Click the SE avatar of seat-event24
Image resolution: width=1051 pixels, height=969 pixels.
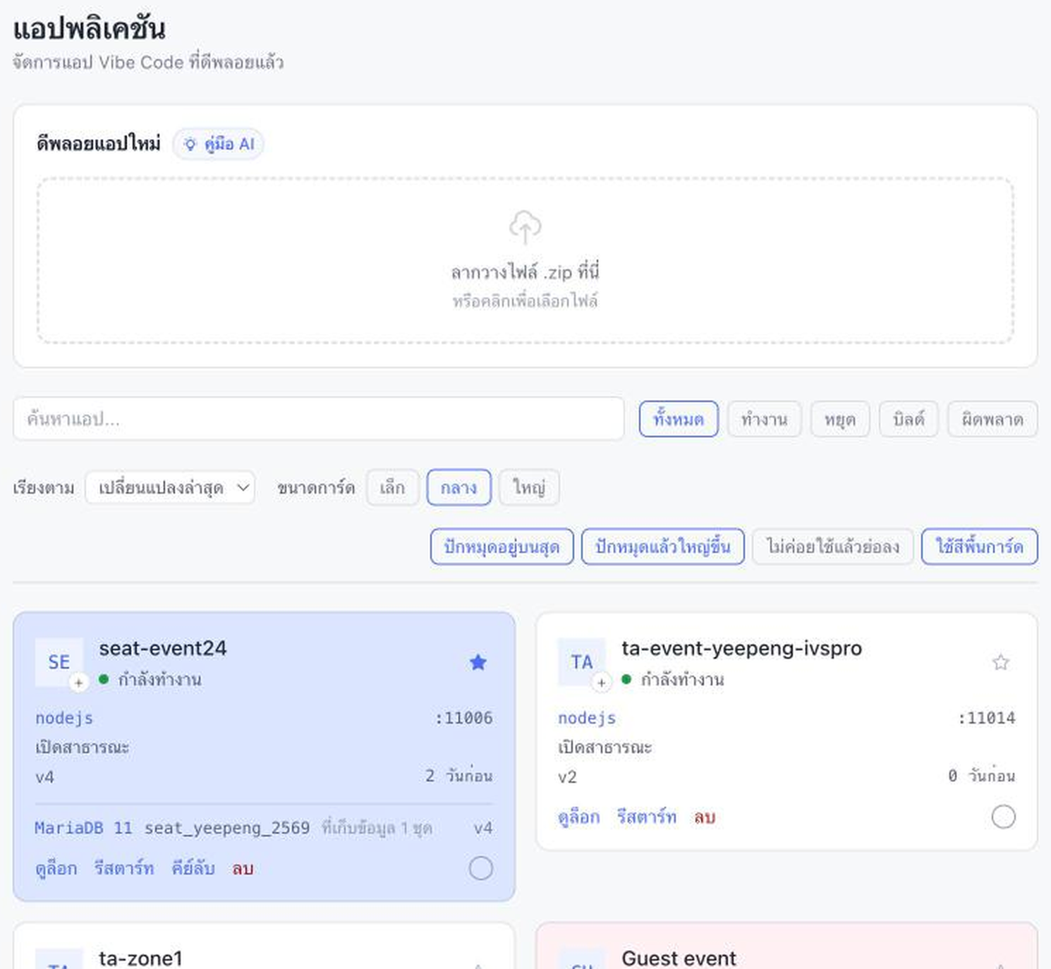point(59,662)
